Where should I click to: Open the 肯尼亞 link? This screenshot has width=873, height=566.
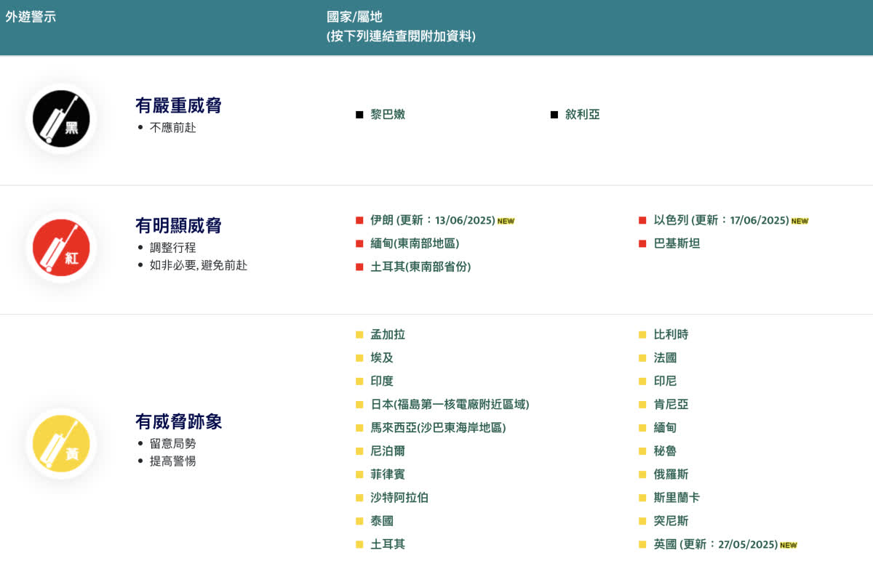click(x=671, y=405)
